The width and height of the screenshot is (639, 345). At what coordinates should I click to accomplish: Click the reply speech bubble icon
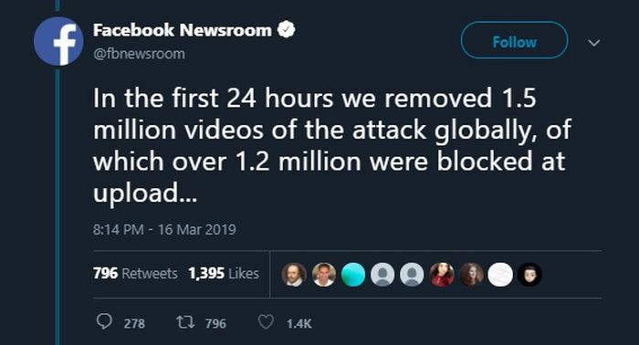104,322
